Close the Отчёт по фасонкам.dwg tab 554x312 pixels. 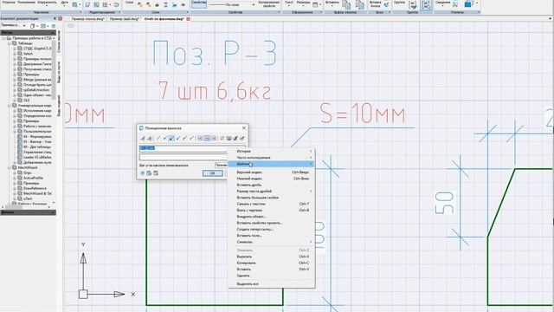click(189, 19)
